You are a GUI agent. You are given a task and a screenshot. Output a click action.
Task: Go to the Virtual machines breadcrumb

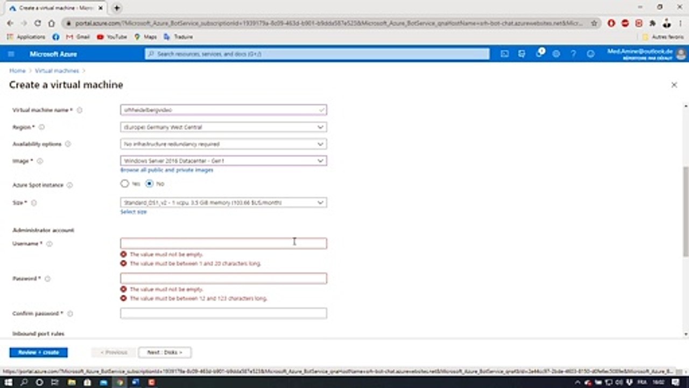pos(57,71)
